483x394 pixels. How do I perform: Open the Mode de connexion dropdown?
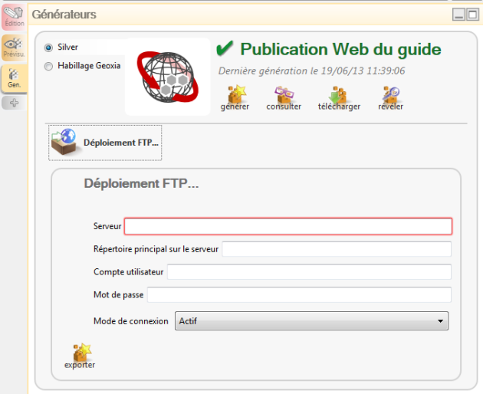[x=311, y=321]
